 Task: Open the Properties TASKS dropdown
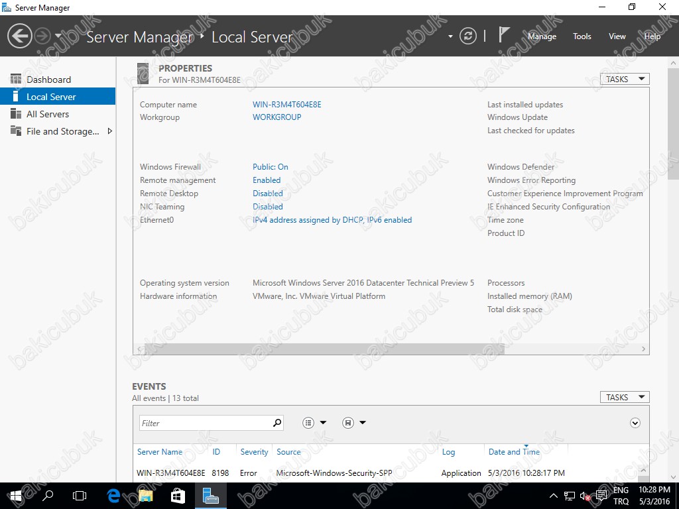625,80
